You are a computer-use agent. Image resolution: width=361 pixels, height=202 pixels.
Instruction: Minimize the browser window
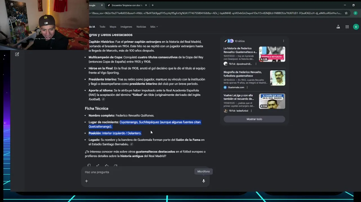(345, 5)
